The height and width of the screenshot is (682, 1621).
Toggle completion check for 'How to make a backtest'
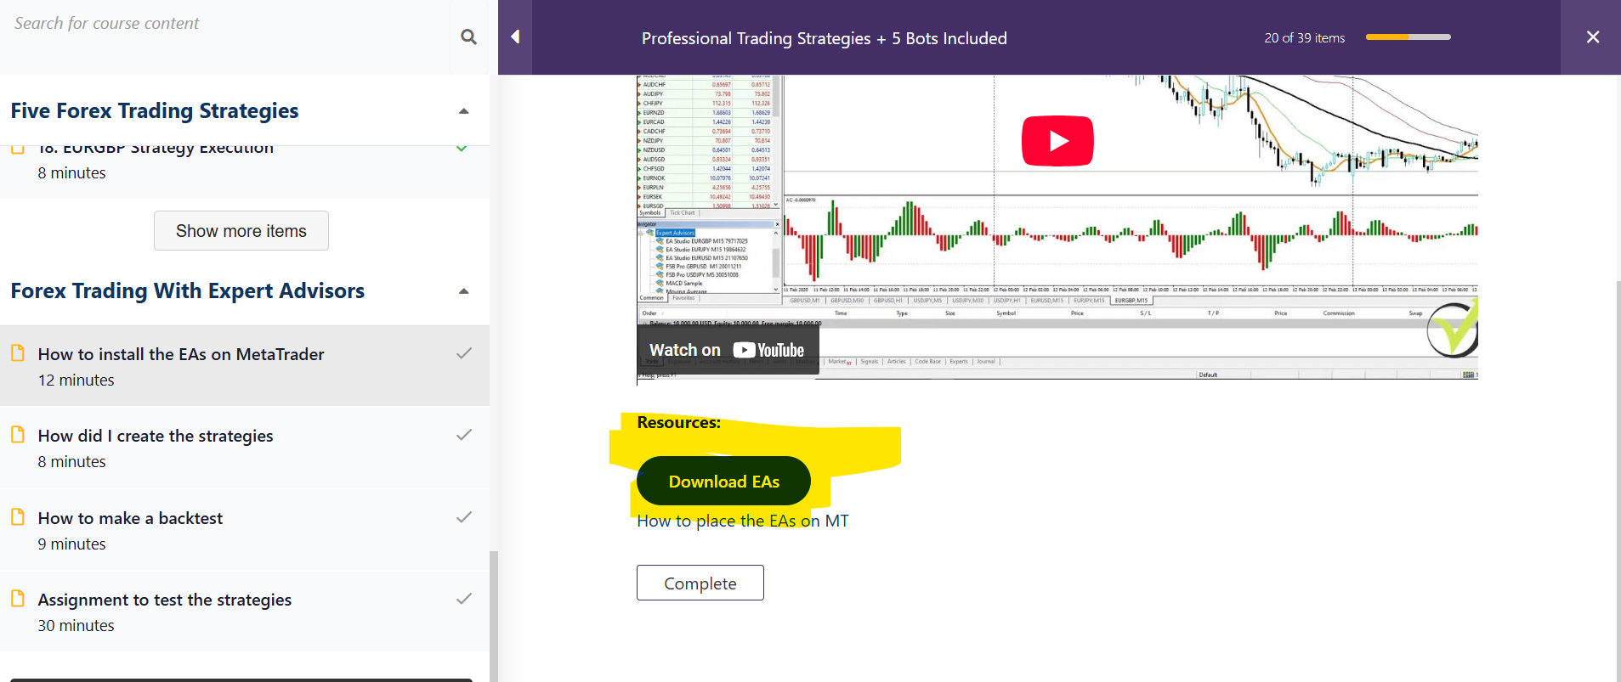coord(464,517)
